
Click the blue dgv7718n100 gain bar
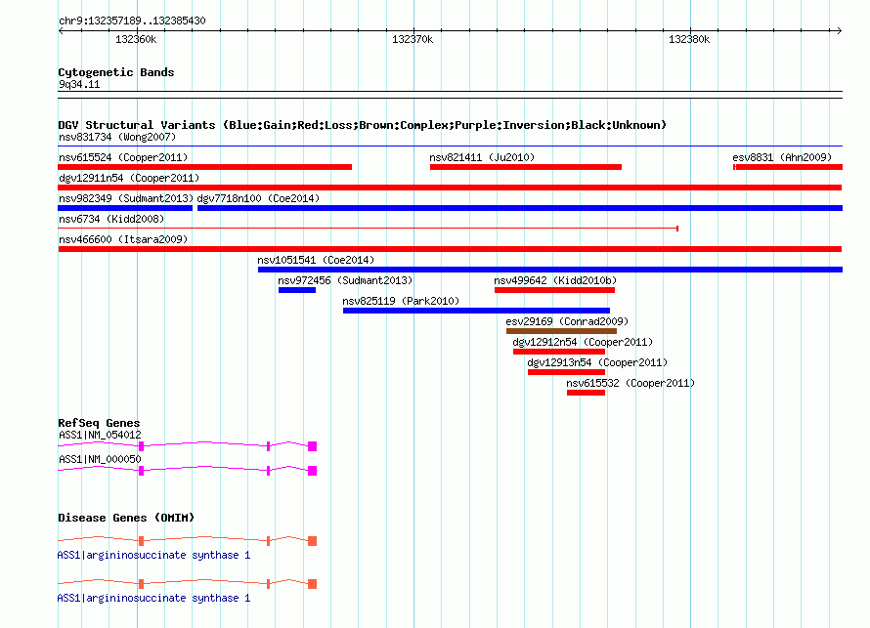520,208
